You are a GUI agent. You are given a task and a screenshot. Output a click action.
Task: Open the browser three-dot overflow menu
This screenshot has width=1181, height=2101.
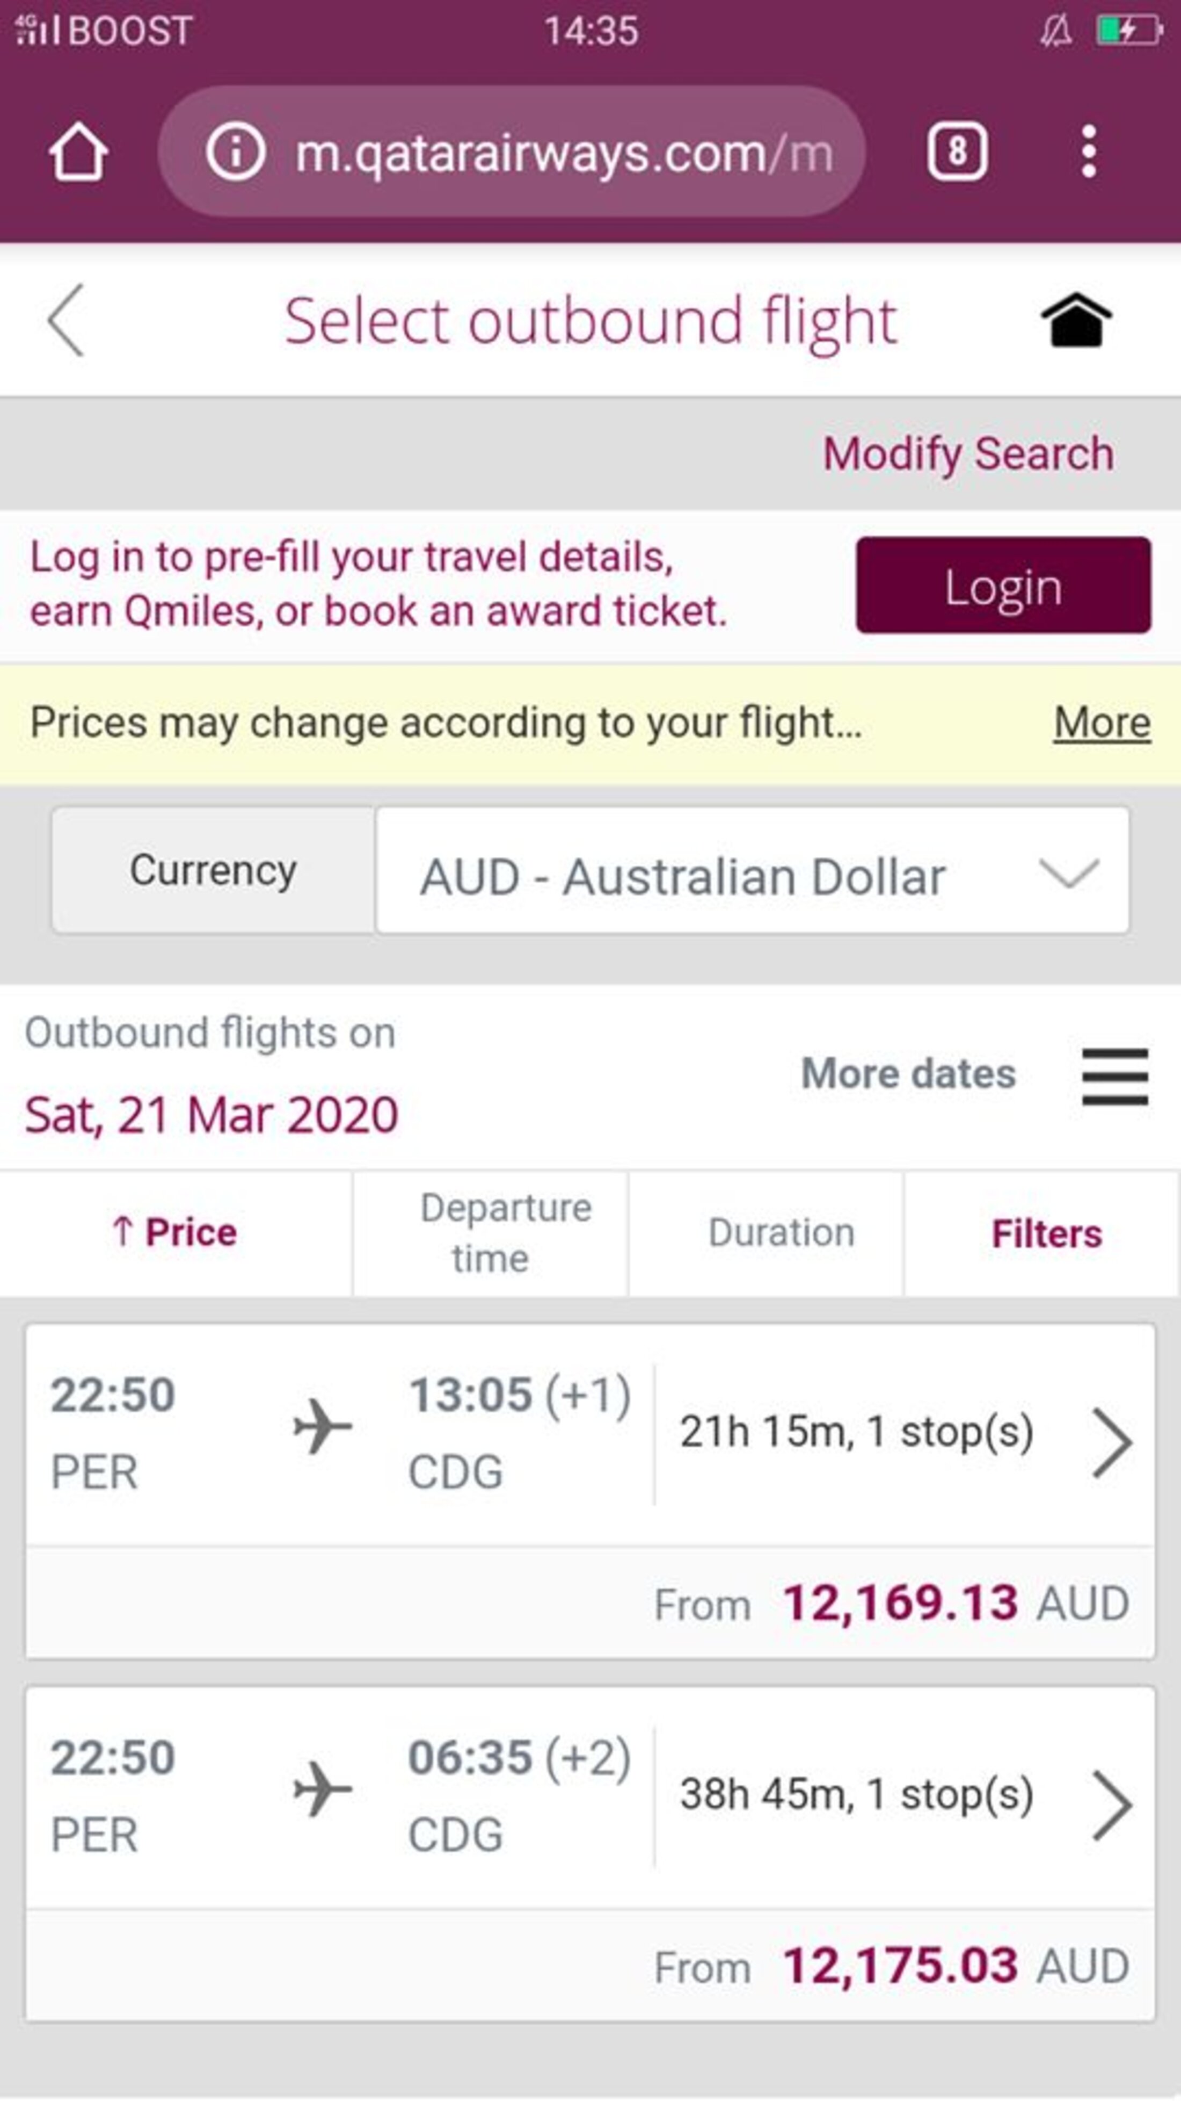(1089, 151)
